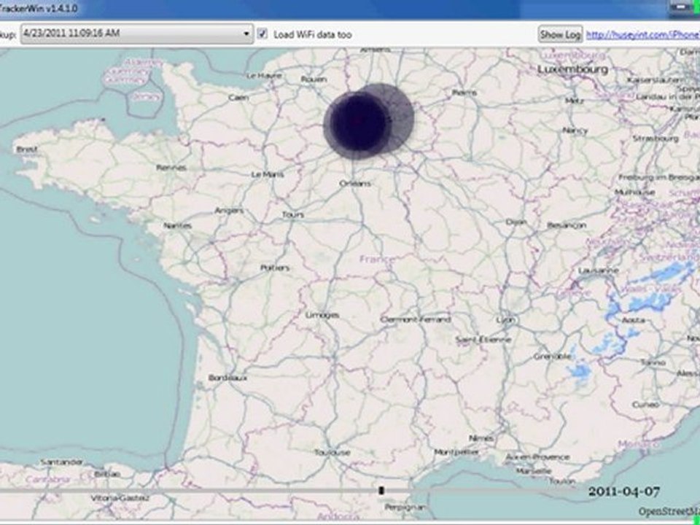This screenshot has width=700, height=525.
Task: Click the Poitiers city label
Action: [x=275, y=268]
